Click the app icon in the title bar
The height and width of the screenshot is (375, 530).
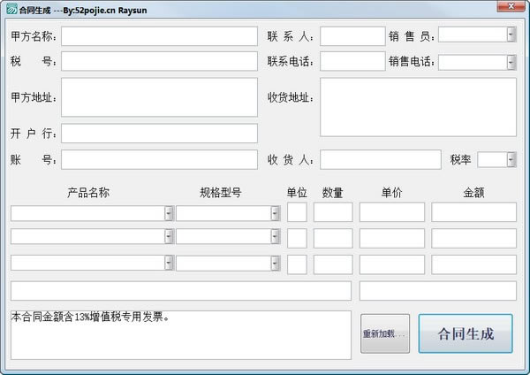10,9
